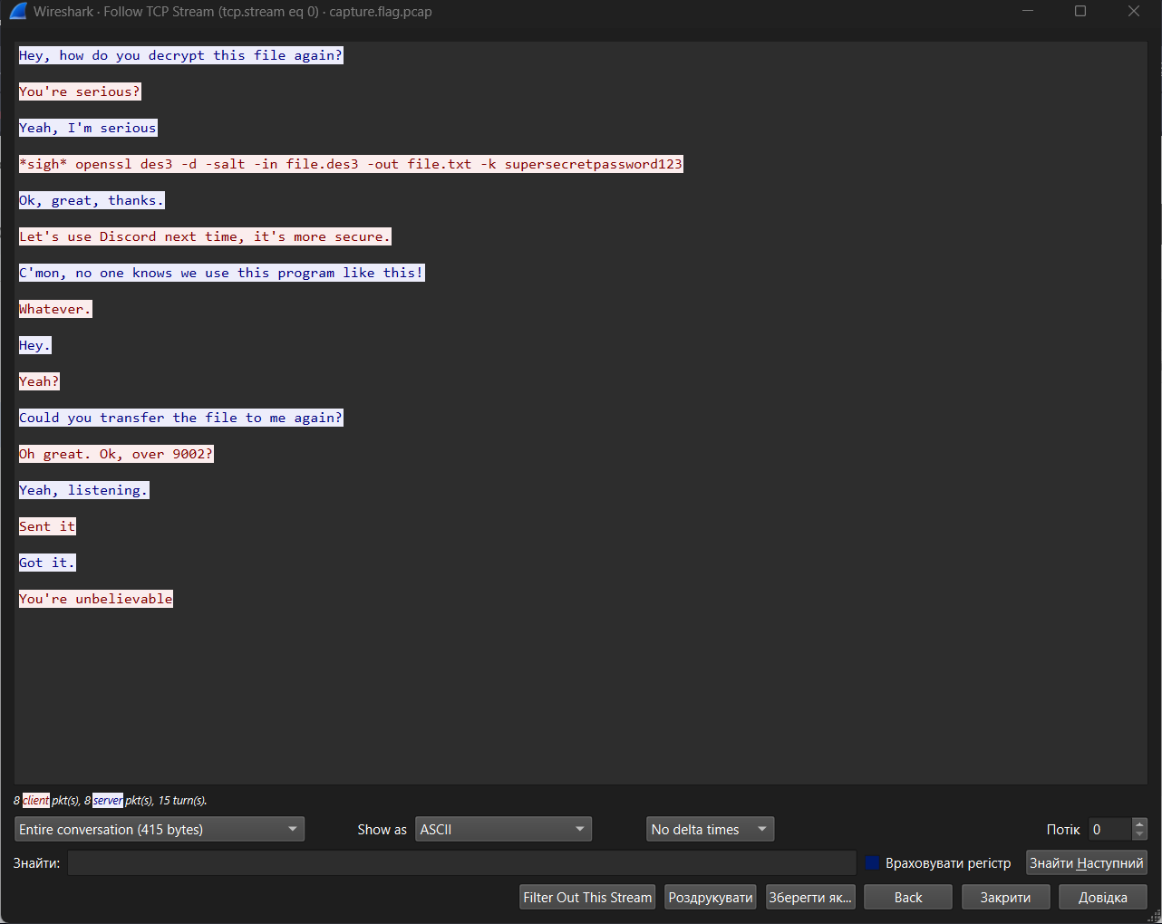Toggle the Враховувати регістр checkbox
This screenshot has height=924, width=1162.
tap(872, 863)
